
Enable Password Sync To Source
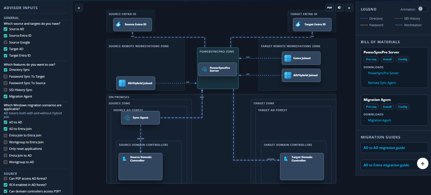[5, 83]
